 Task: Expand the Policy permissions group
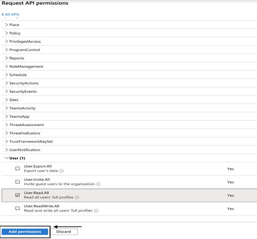click(x=15, y=33)
